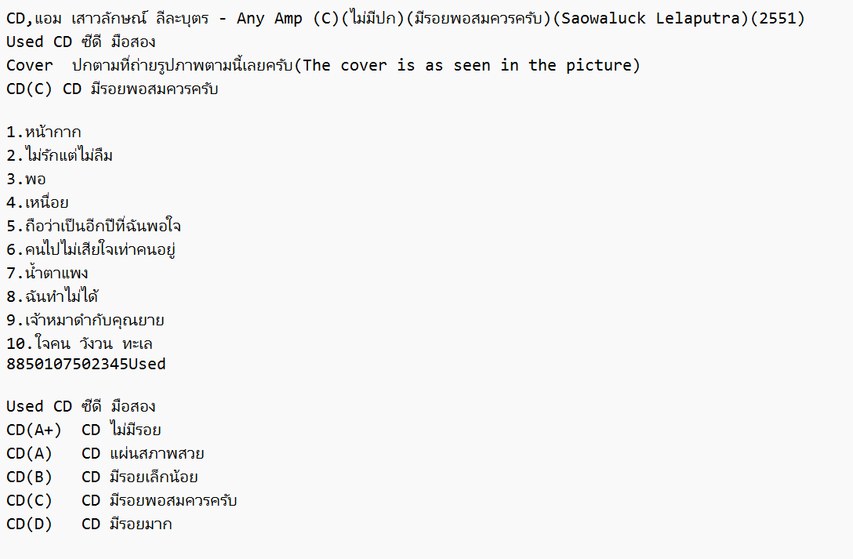This screenshot has width=853, height=559.
Task: Click the first "Used CD ซีดี มือสอง" line
Action: [x=81, y=42]
